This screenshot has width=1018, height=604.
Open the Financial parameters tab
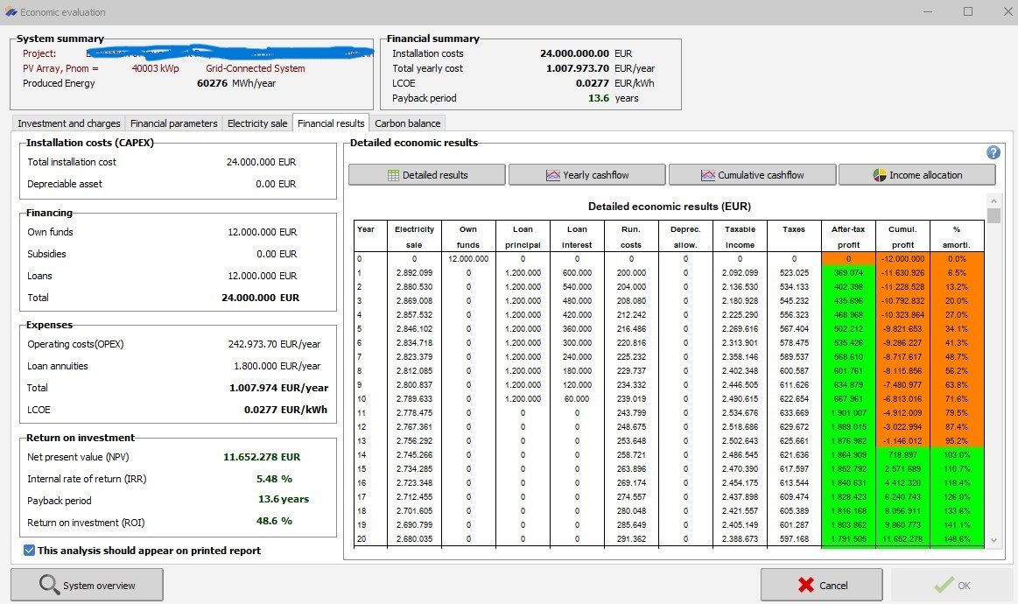click(173, 123)
